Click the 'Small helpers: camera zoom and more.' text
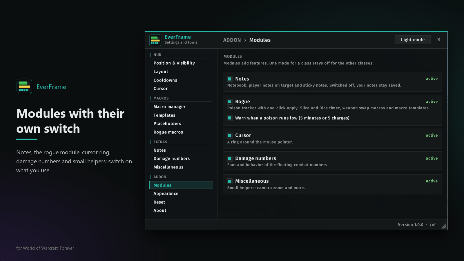The image size is (464, 261). coord(266,188)
